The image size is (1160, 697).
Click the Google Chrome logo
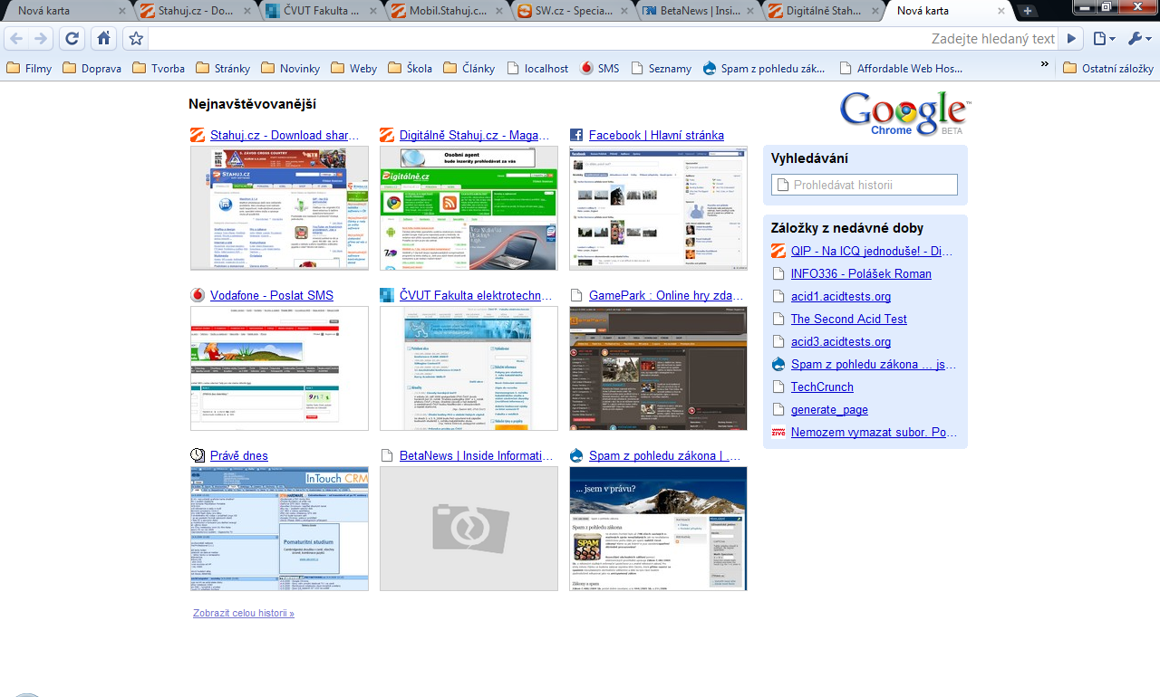pyautogui.click(x=904, y=113)
